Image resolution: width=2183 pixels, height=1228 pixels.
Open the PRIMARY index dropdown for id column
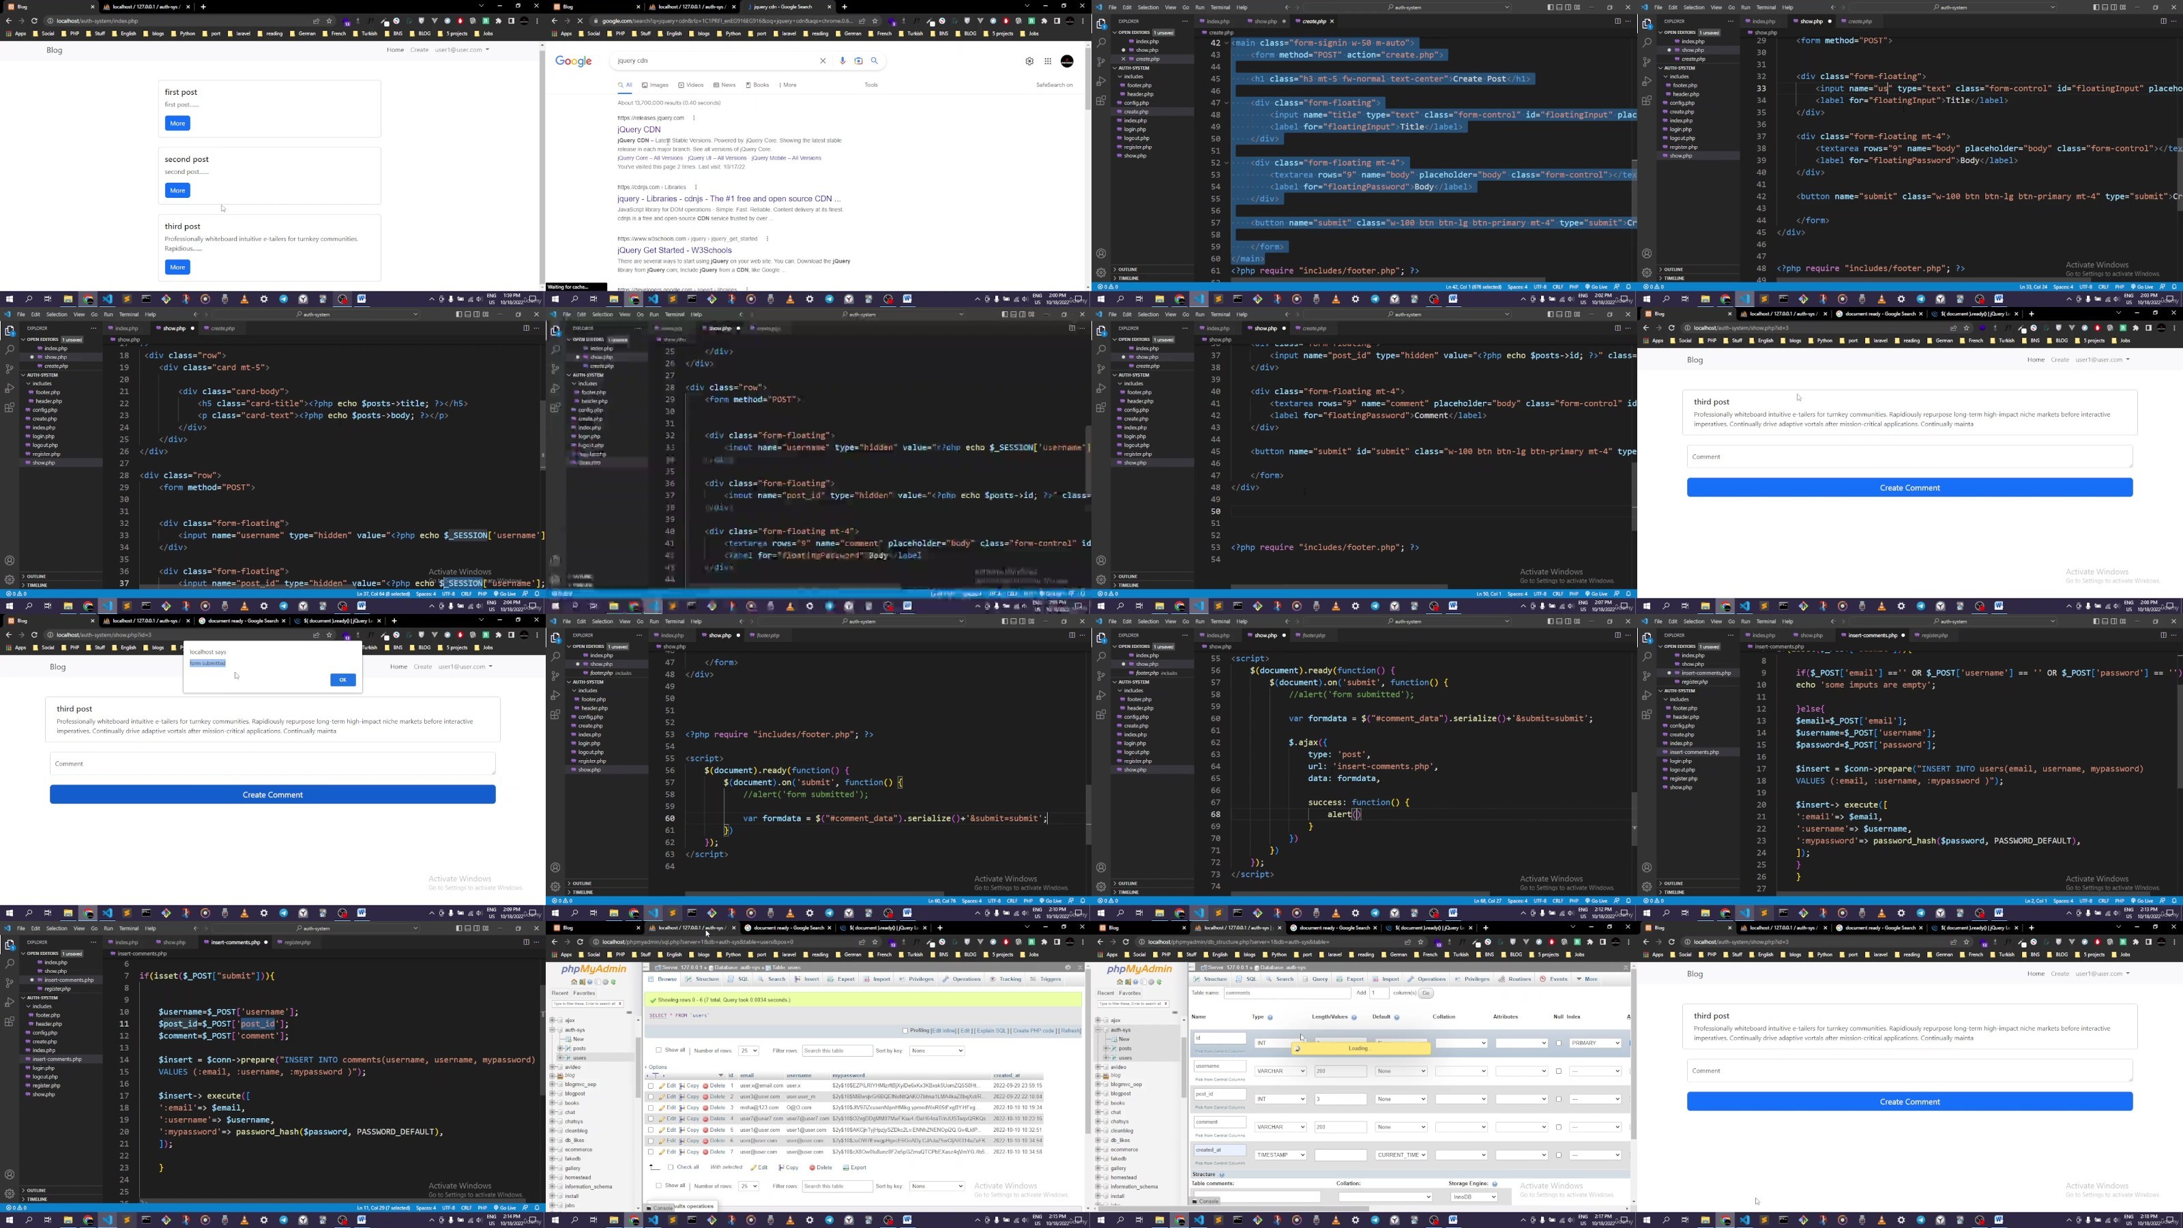(x=1595, y=1043)
